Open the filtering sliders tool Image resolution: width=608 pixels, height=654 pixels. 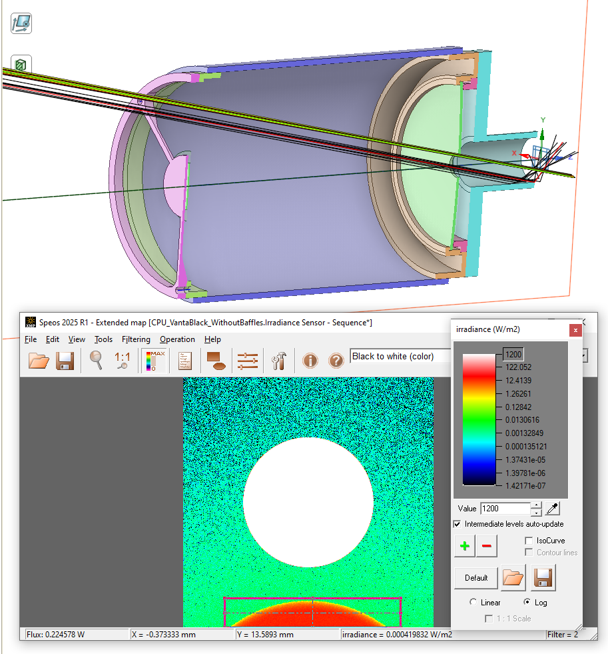[247, 360]
